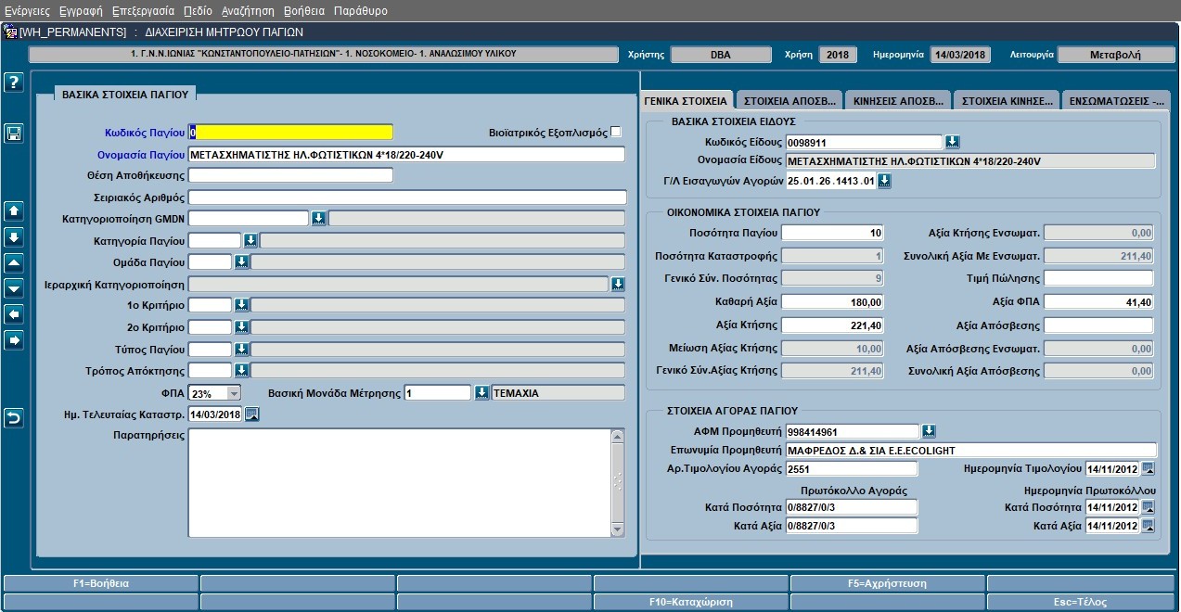Click the Θέση Αποθήκευσης field
The image size is (1181, 612).
pos(290,175)
